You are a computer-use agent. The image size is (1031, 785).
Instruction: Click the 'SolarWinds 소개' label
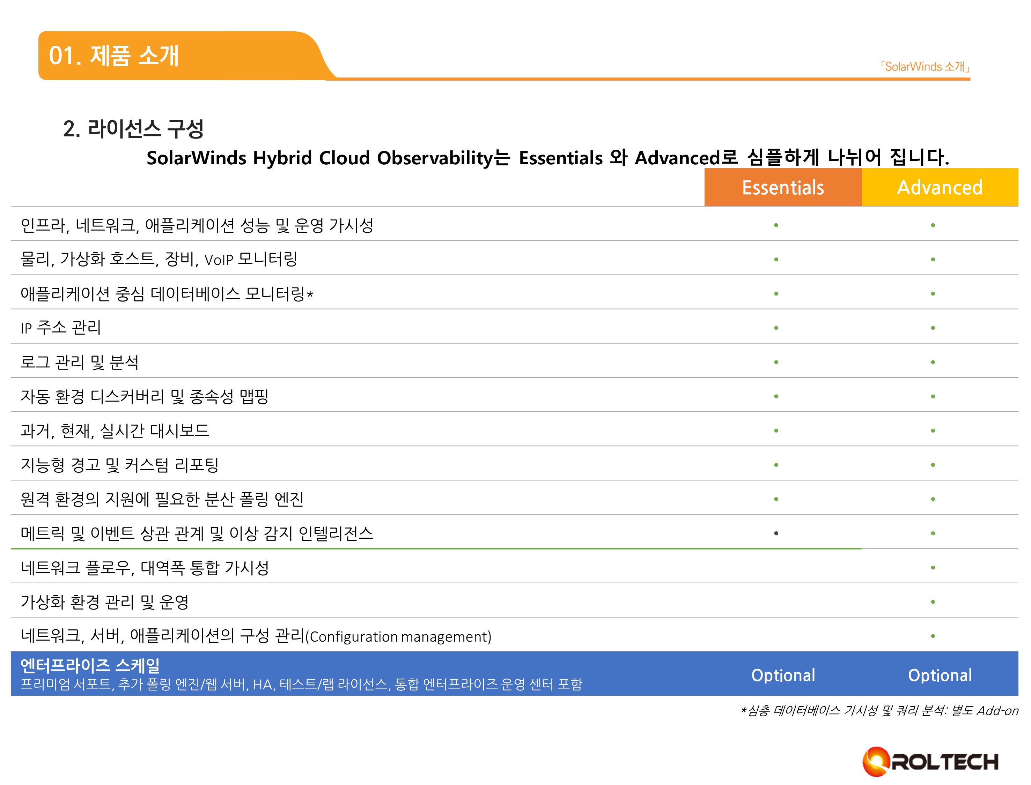coord(925,67)
